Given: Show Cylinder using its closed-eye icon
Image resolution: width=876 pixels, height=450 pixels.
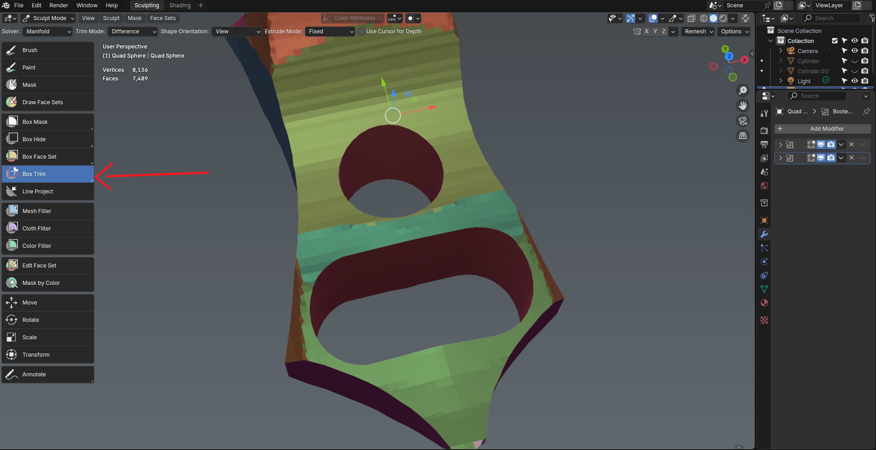Looking at the screenshot, I should [854, 61].
